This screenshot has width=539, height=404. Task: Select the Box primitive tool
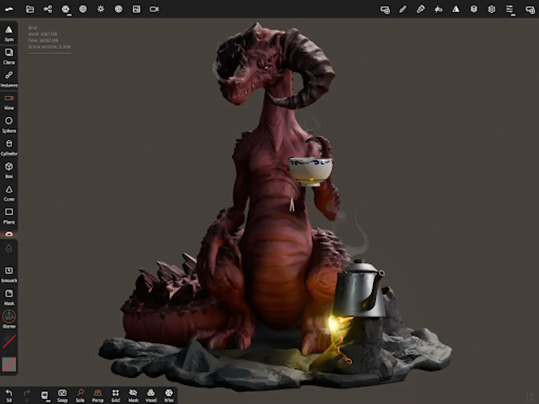pyautogui.click(x=9, y=170)
